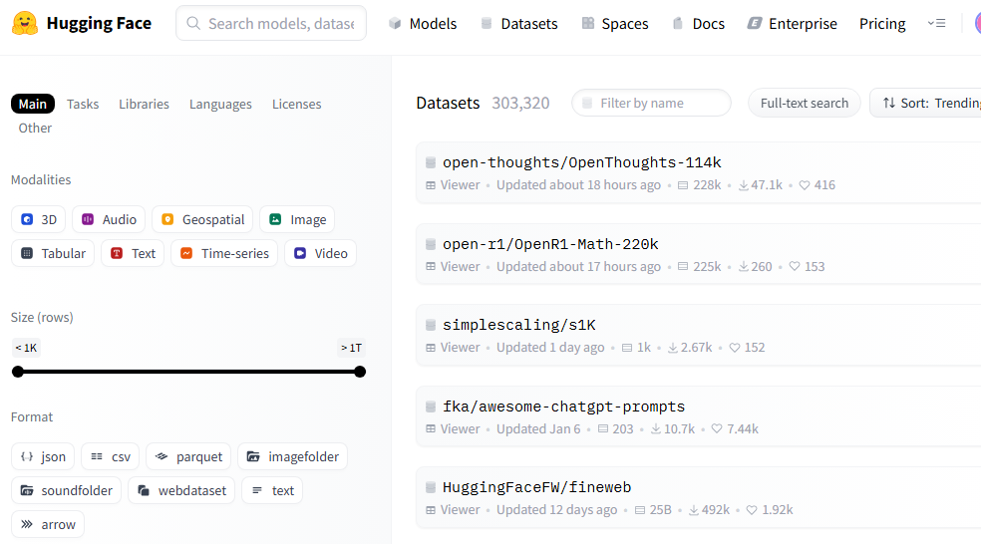Open the Enterprise page

click(x=792, y=23)
